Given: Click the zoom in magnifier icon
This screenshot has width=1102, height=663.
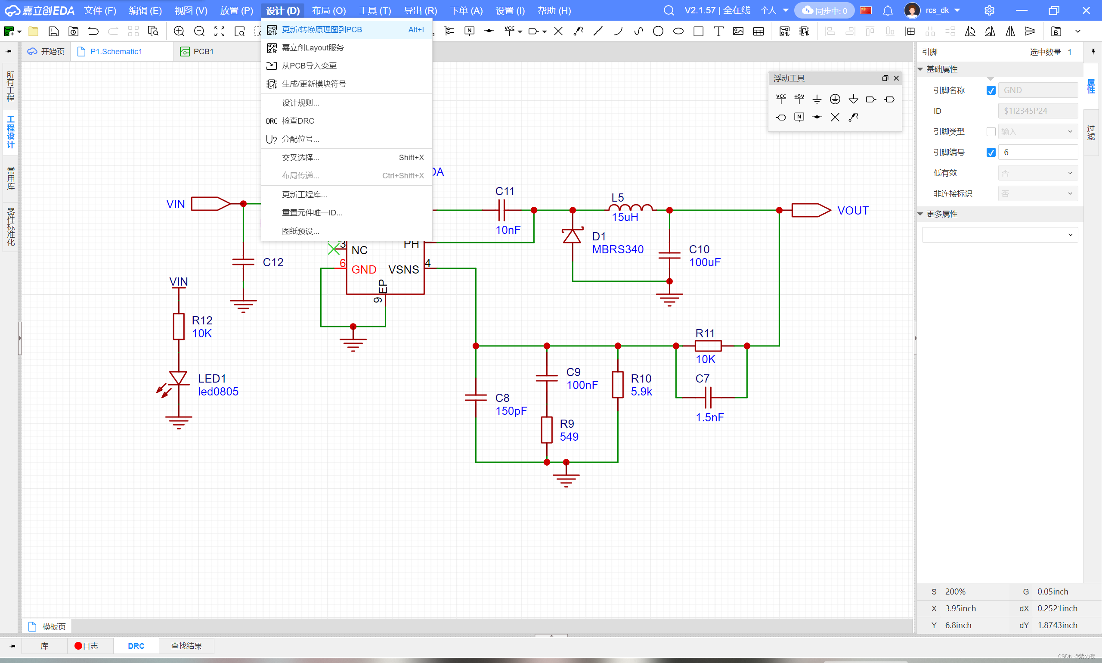Looking at the screenshot, I should point(179,31).
